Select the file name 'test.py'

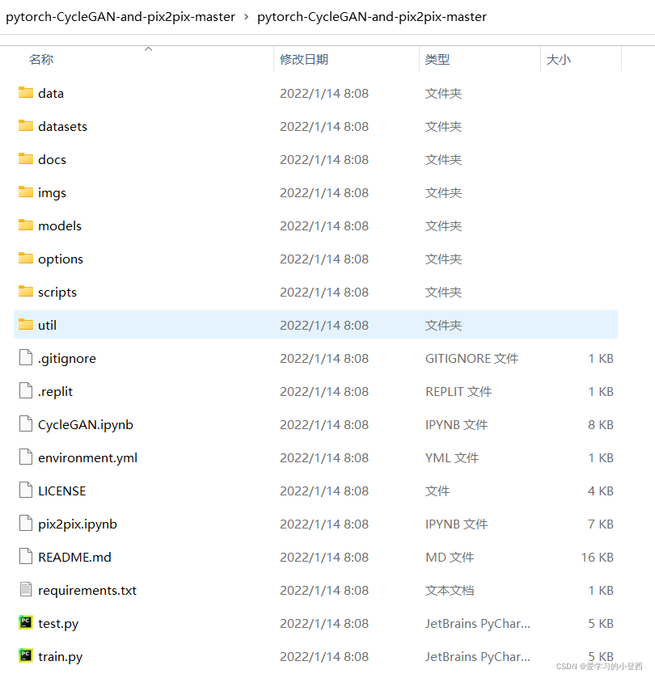click(x=58, y=624)
